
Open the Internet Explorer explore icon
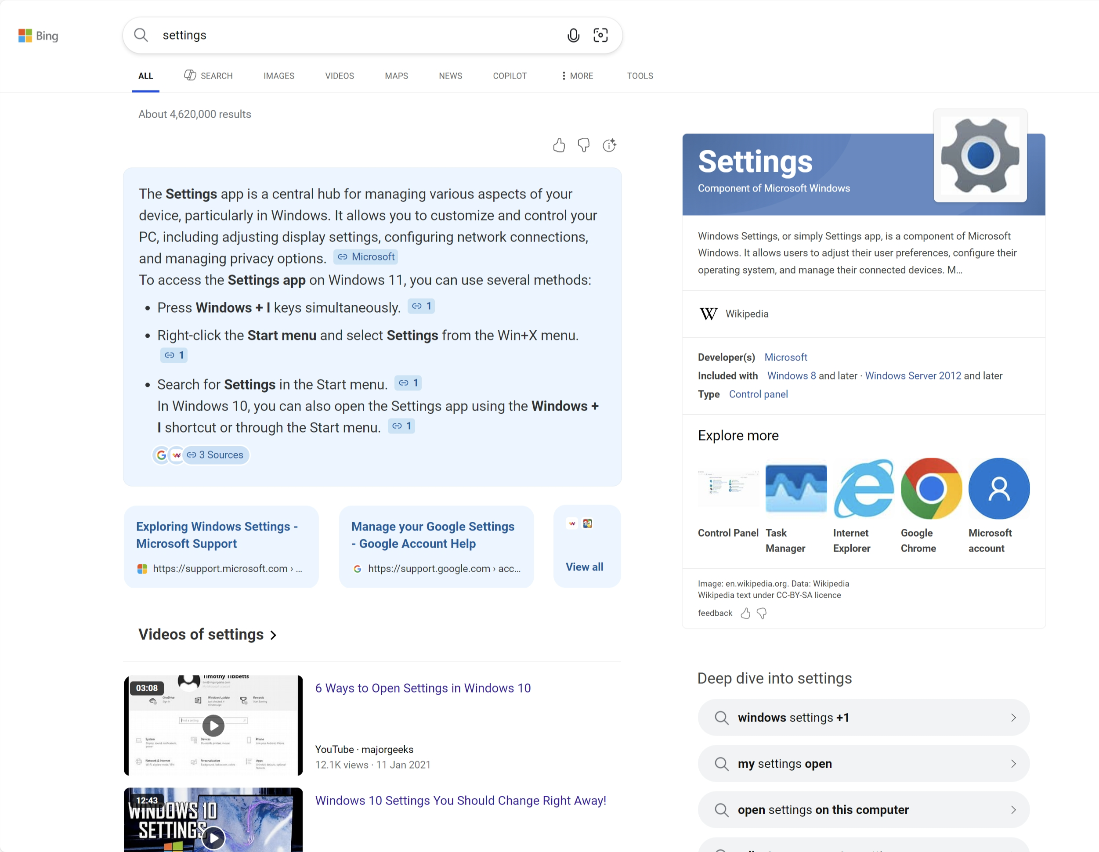pyautogui.click(x=864, y=488)
